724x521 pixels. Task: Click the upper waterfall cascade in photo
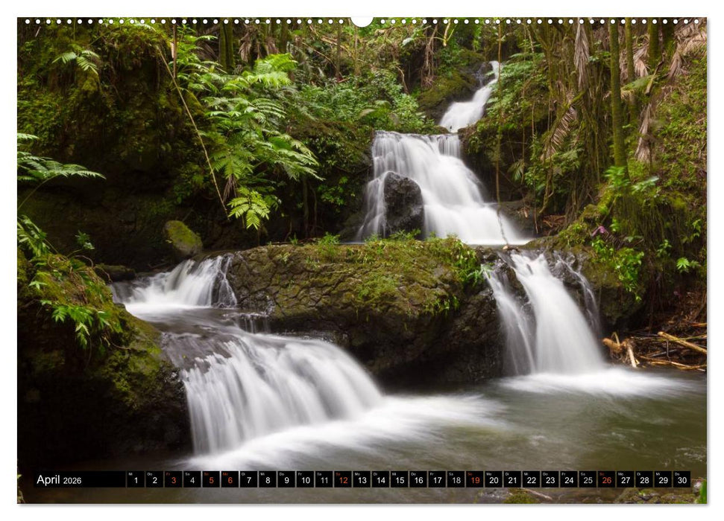440,179
